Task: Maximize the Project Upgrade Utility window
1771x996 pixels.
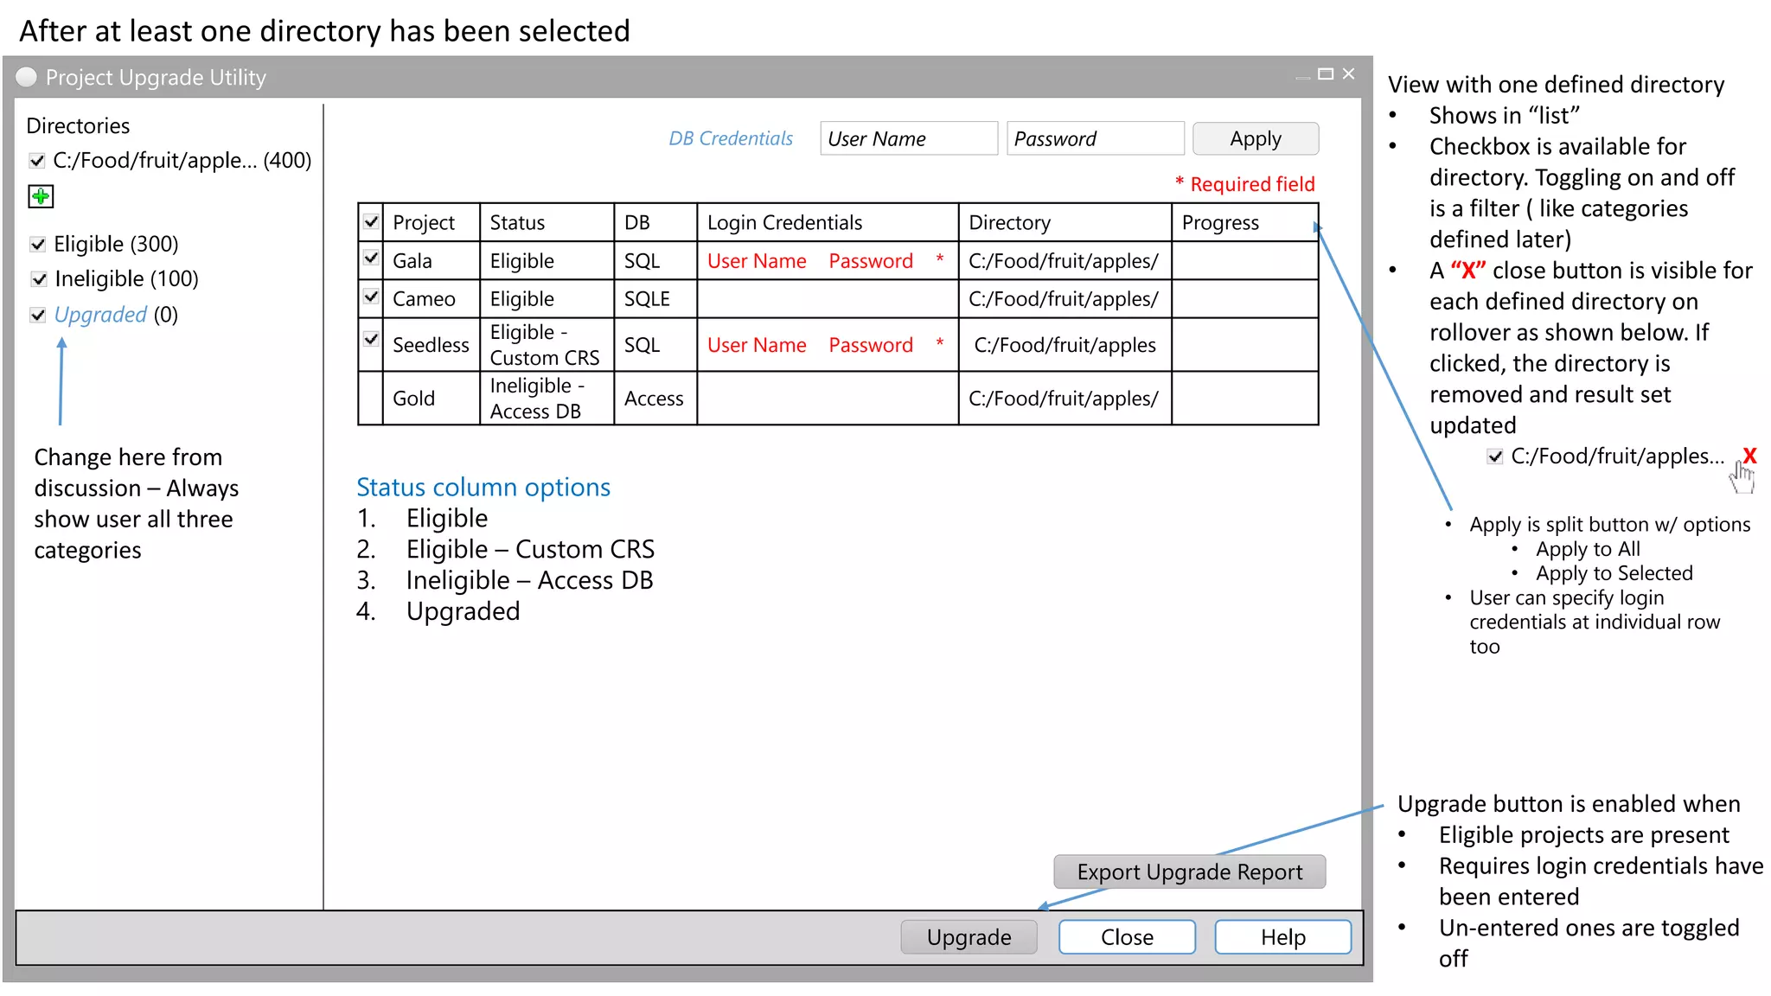Action: [x=1325, y=74]
